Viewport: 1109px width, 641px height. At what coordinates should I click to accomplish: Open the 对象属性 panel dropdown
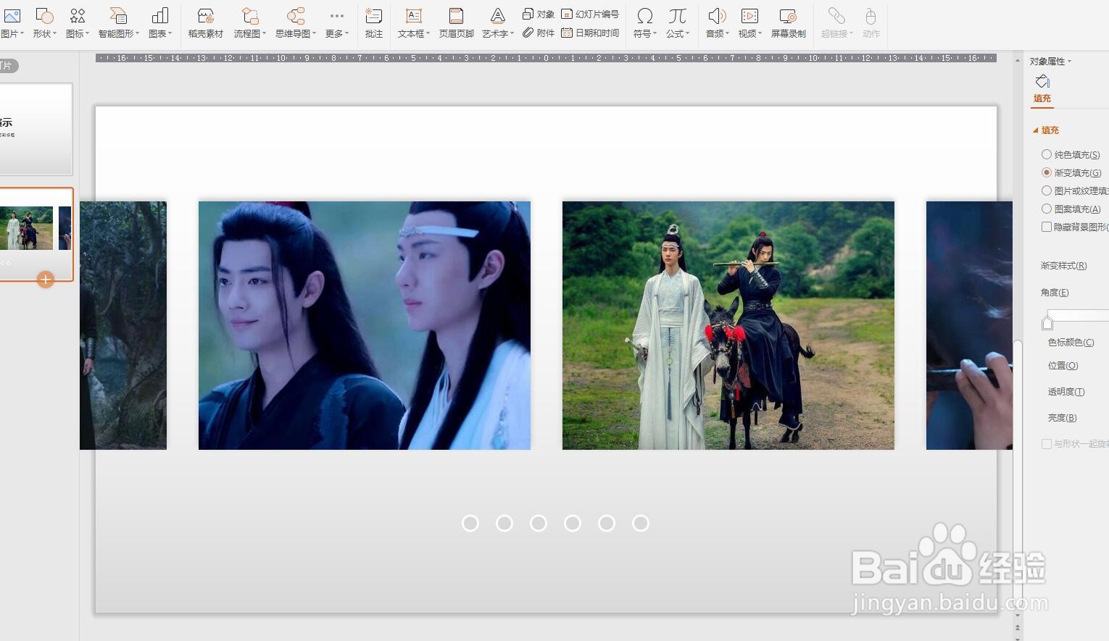(1070, 62)
